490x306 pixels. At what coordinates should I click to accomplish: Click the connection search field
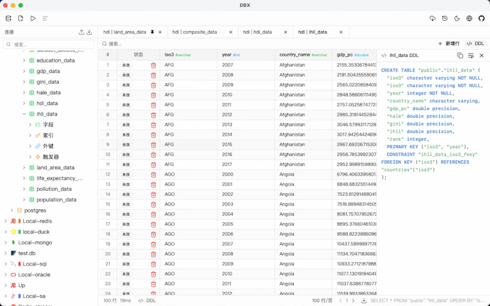pyautogui.click(x=49, y=44)
